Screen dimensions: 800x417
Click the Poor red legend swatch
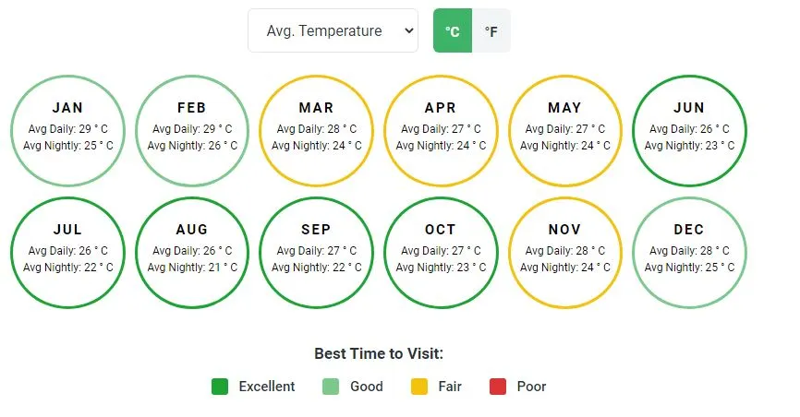point(498,387)
